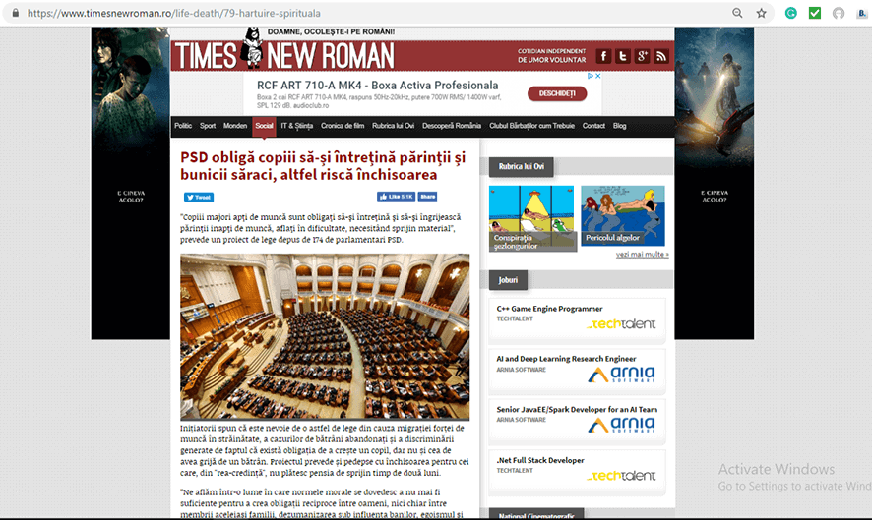The width and height of the screenshot is (872, 520).
Task: Click the ad info triangle icon
Action: coord(591,76)
